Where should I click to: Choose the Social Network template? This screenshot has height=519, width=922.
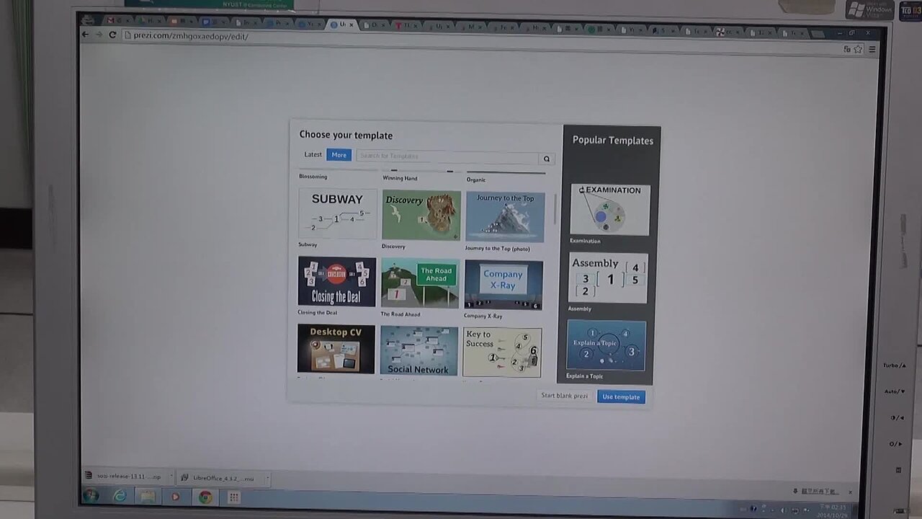[x=419, y=351]
